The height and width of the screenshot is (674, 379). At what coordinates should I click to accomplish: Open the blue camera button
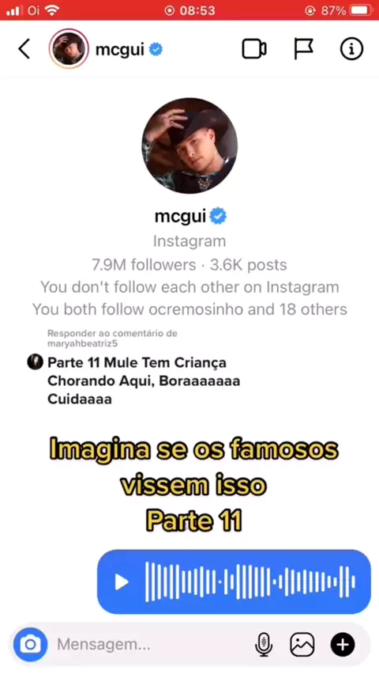[30, 645]
